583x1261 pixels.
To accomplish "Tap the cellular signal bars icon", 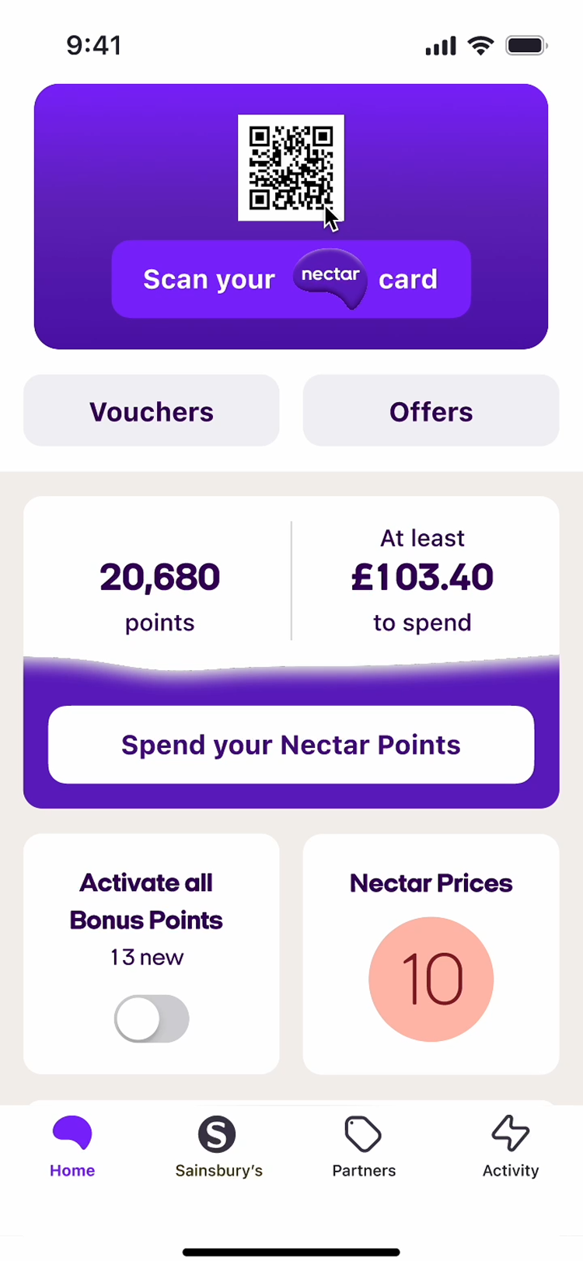I will (x=441, y=47).
